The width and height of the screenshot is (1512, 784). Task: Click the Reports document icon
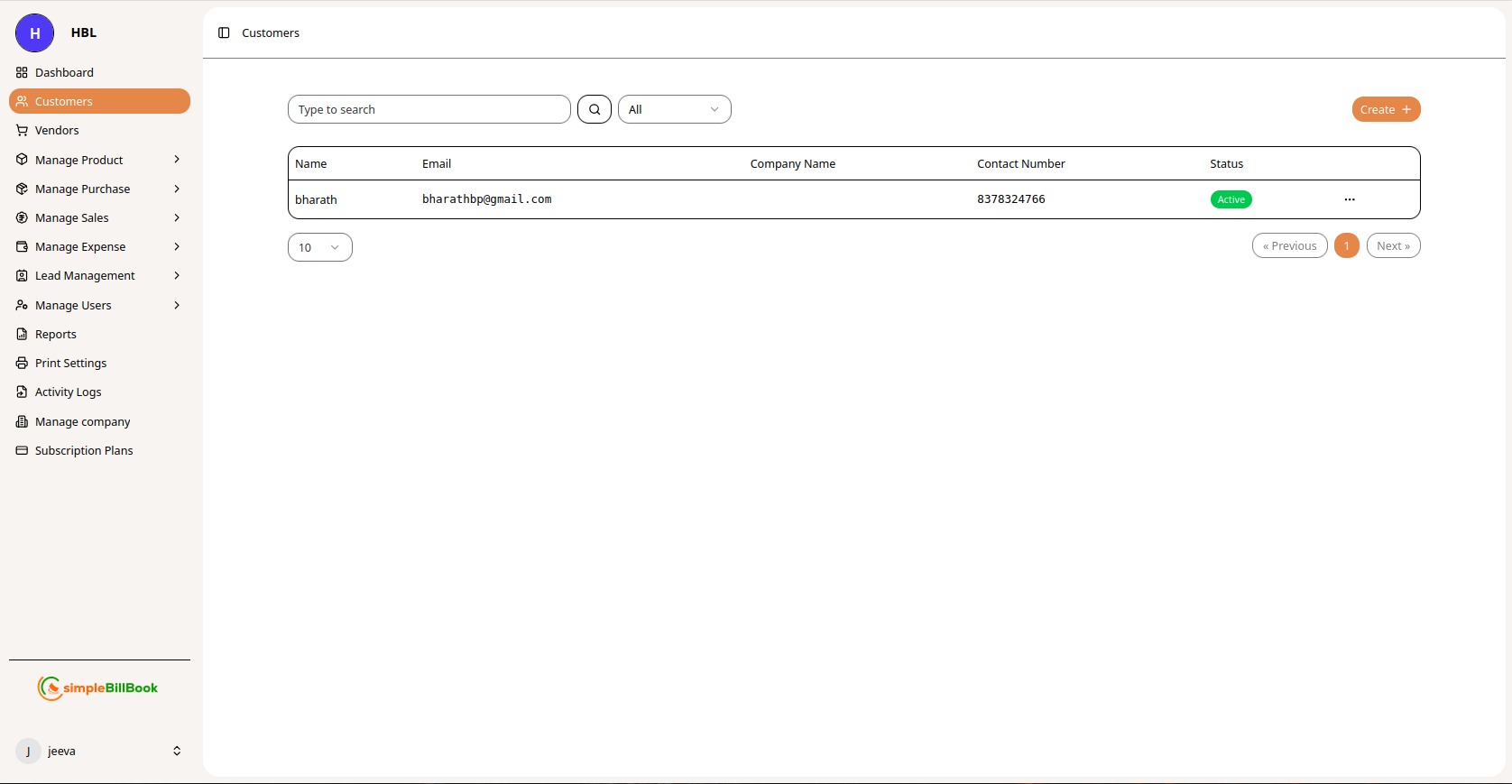tap(22, 334)
